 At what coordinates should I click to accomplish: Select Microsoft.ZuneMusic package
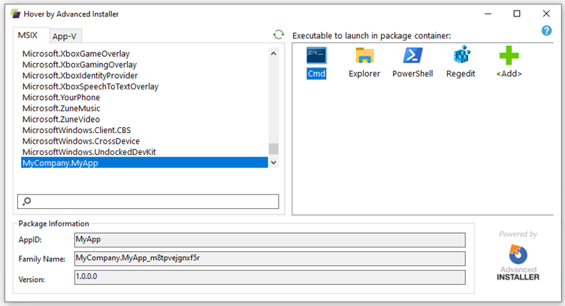pyautogui.click(x=144, y=108)
